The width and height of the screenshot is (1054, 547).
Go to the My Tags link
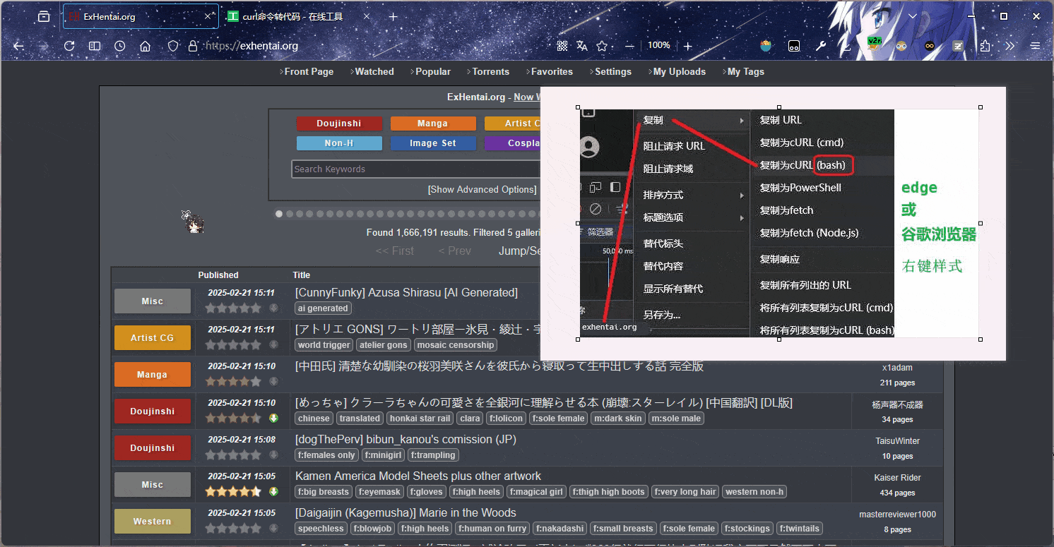point(745,71)
